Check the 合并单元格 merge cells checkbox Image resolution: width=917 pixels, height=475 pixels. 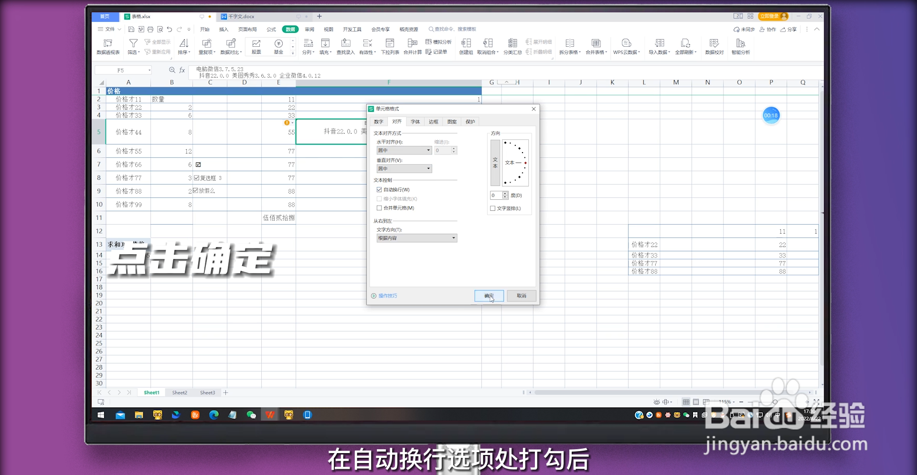[379, 208]
